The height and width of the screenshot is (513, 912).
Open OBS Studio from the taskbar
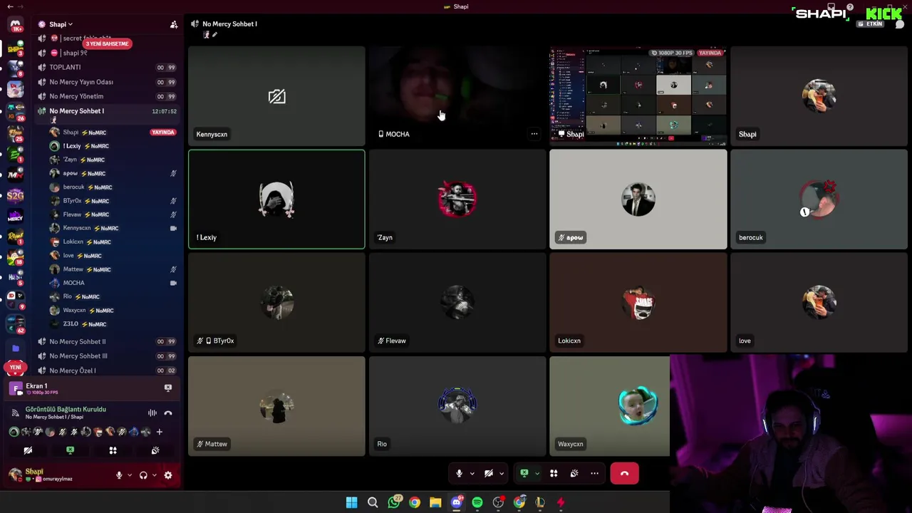[x=498, y=502]
